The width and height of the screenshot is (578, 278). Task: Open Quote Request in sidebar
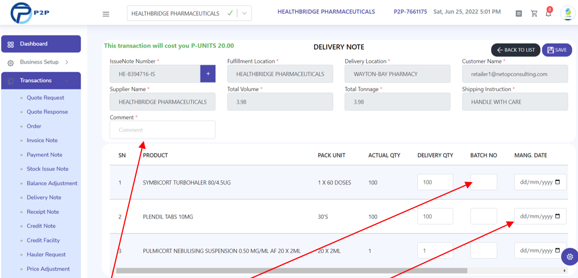[45, 98]
